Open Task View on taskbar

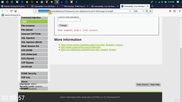(x=12, y=2)
